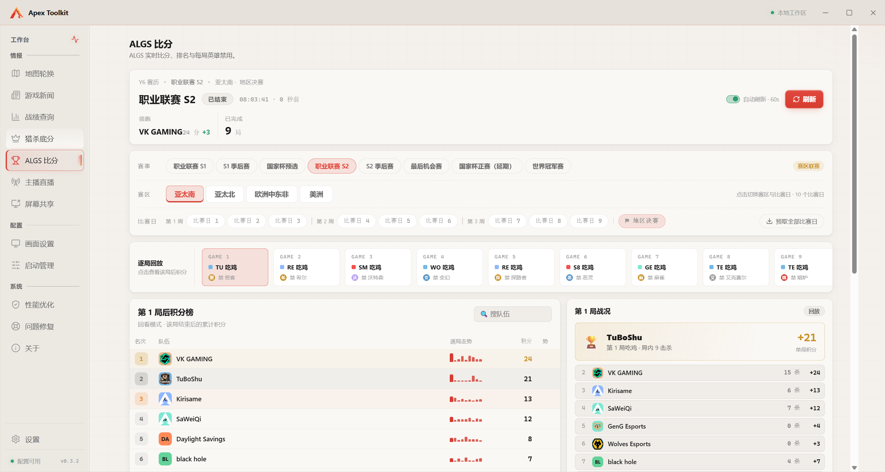Click TuBoShu team logo in standings
This screenshot has width=885, height=472.
click(165, 379)
